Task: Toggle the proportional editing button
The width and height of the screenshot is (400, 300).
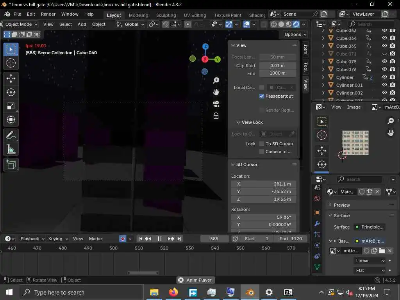Action: coord(188,24)
